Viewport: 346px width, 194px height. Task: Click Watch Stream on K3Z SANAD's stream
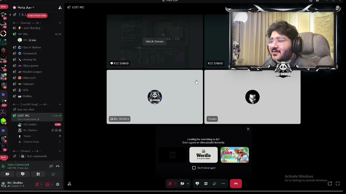coord(155,41)
